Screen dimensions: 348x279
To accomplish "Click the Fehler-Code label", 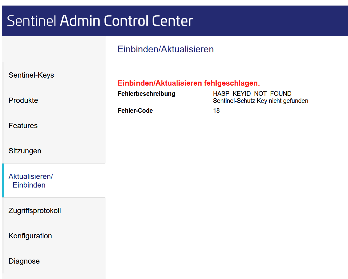I will (135, 111).
